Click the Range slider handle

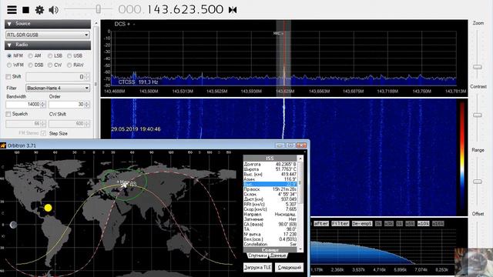pyautogui.click(x=478, y=182)
